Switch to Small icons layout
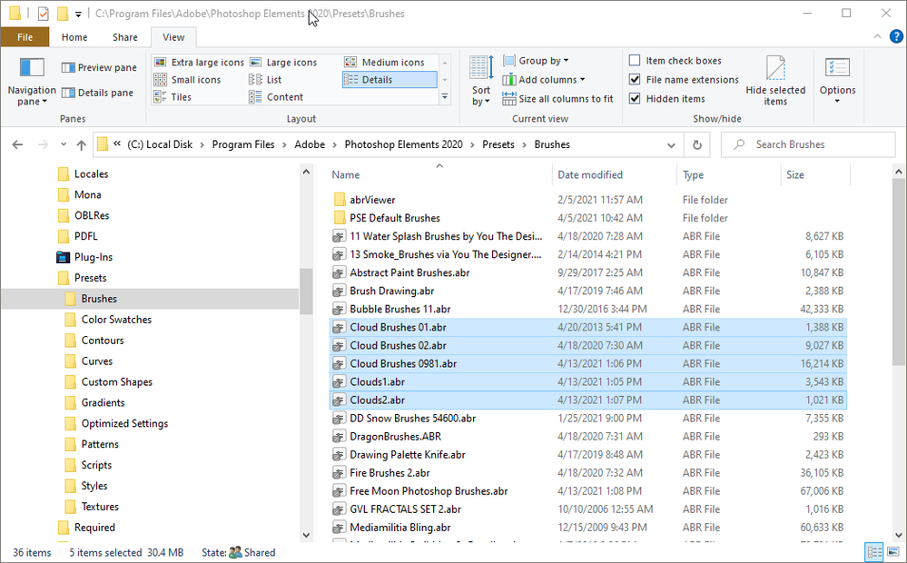The height and width of the screenshot is (563, 907). [187, 79]
